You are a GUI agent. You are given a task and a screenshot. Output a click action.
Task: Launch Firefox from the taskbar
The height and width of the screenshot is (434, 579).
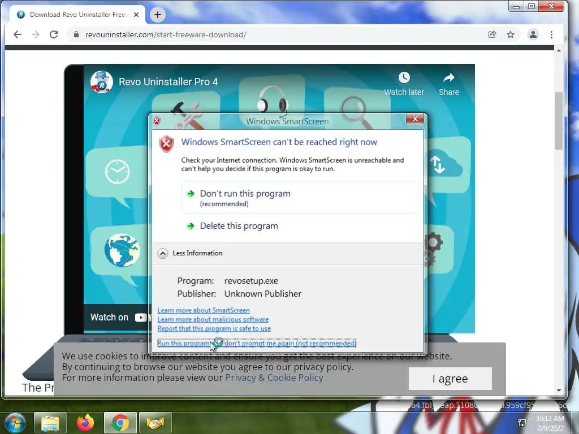point(85,423)
